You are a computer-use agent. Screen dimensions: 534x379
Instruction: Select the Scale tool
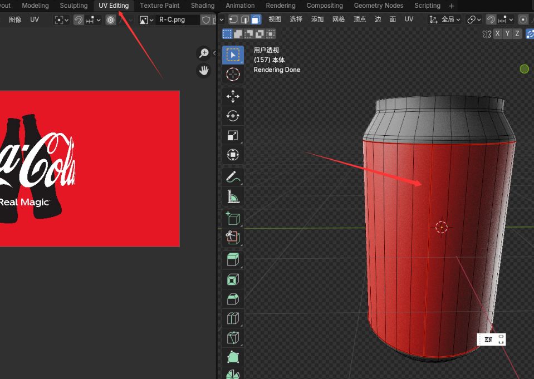tap(233, 135)
